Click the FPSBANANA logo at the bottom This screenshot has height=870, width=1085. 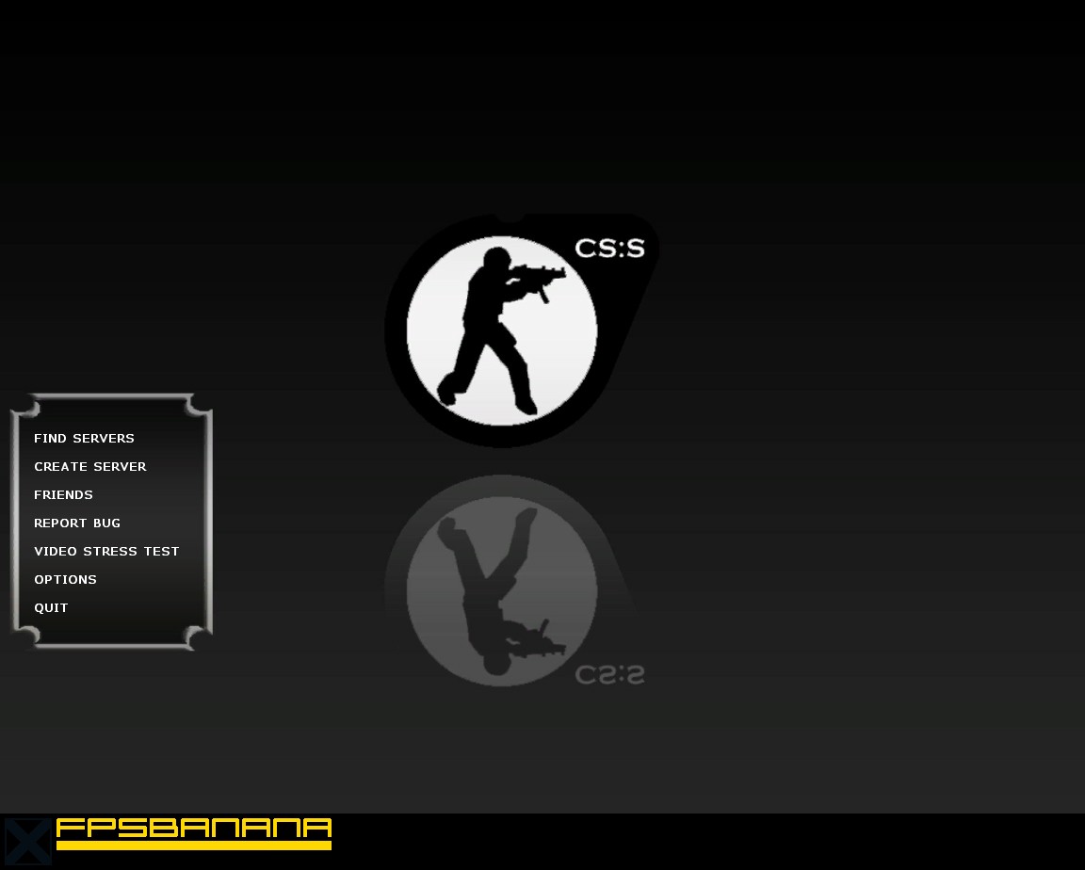point(193,830)
